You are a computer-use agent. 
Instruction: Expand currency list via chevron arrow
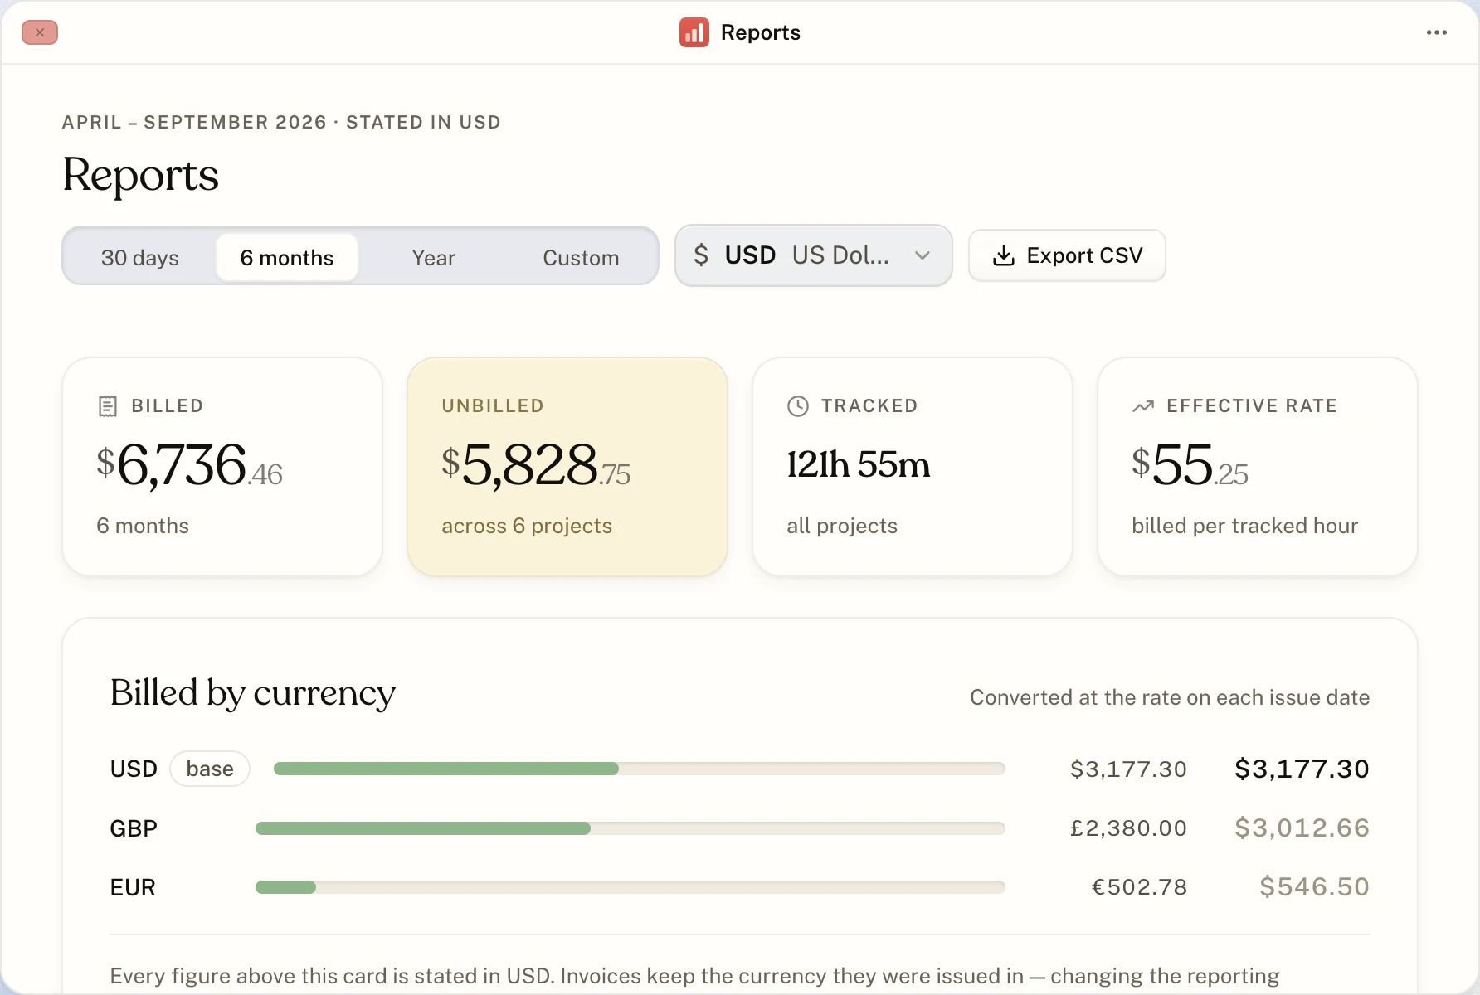tap(922, 255)
